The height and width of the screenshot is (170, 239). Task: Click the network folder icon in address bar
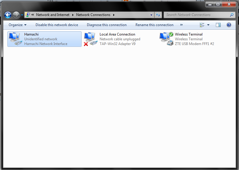coord(28,15)
